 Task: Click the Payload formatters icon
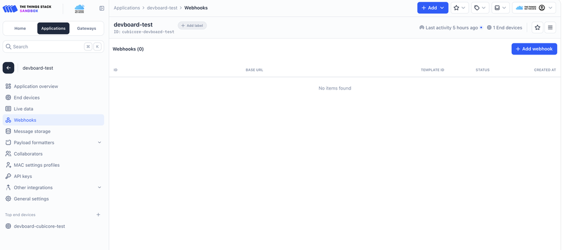[8, 142]
